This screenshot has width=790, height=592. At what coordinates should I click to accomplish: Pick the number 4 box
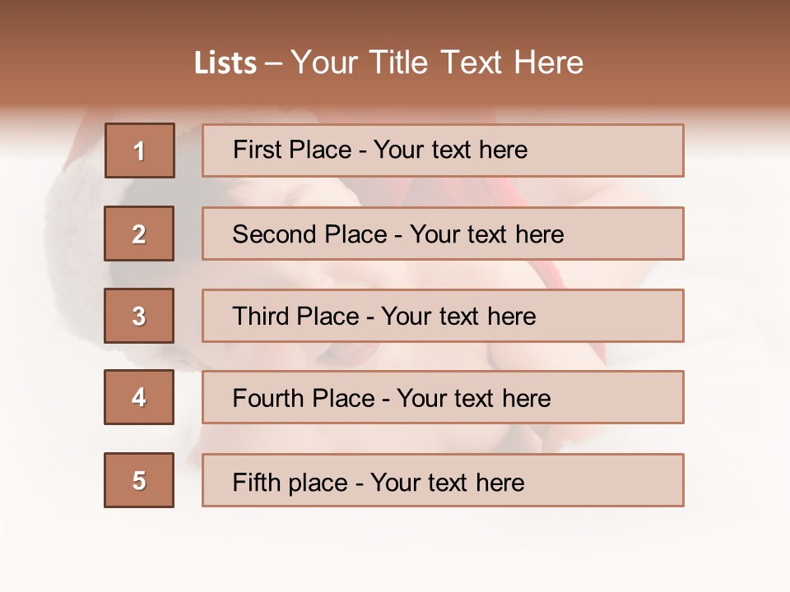[x=139, y=398]
